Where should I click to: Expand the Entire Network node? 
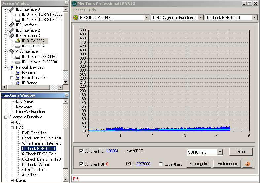point(12,78)
